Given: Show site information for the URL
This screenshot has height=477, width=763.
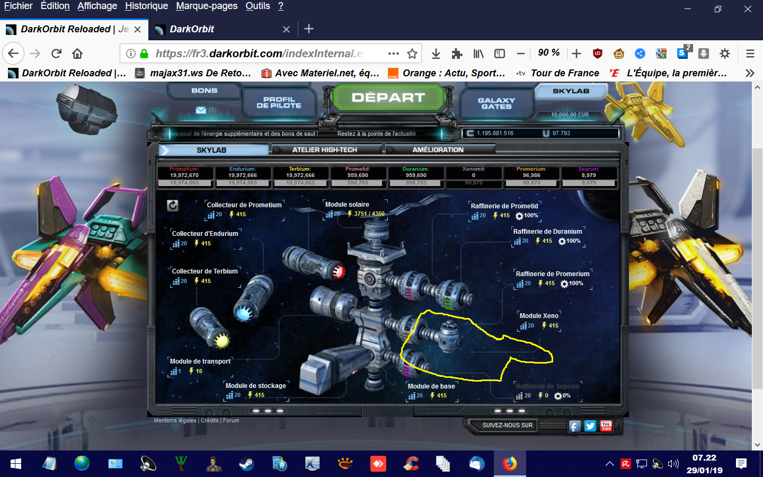Looking at the screenshot, I should coord(131,54).
